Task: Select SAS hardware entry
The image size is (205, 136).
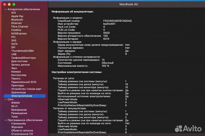Action: click(14, 40)
